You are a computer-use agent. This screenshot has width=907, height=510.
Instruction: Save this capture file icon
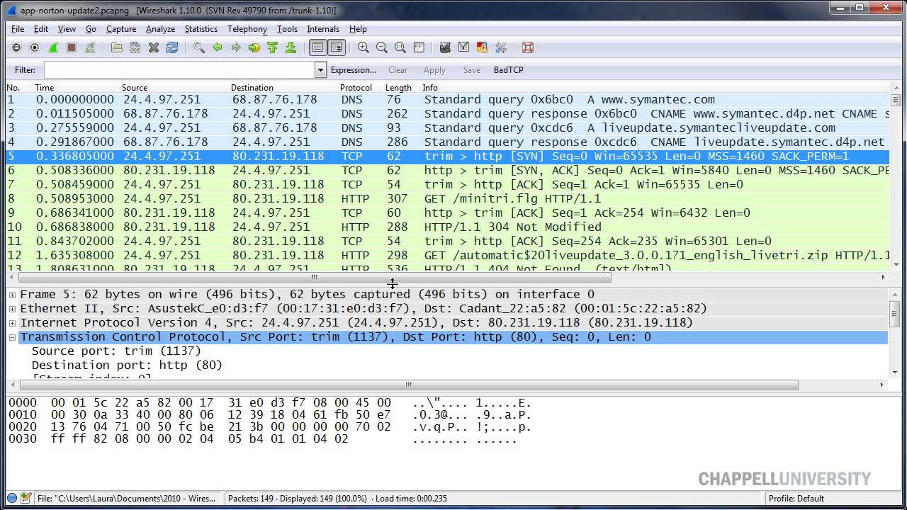tap(135, 47)
